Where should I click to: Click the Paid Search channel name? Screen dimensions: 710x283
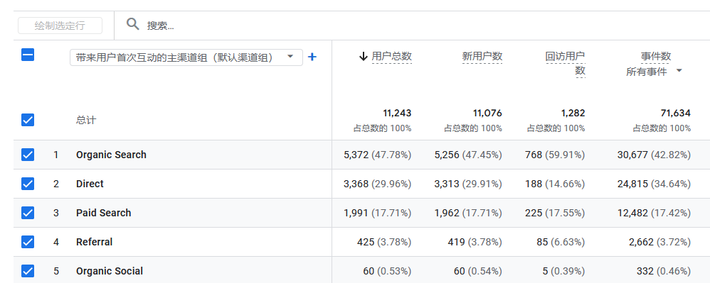[103, 213]
